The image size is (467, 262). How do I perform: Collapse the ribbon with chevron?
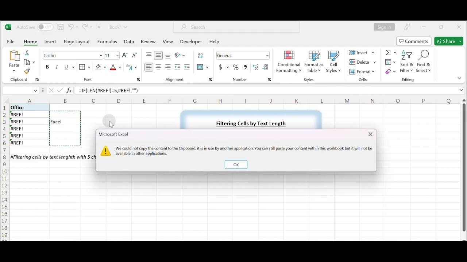(459, 78)
